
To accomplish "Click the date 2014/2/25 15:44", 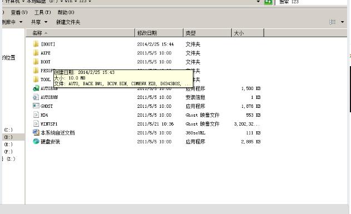I will click(x=155, y=44).
